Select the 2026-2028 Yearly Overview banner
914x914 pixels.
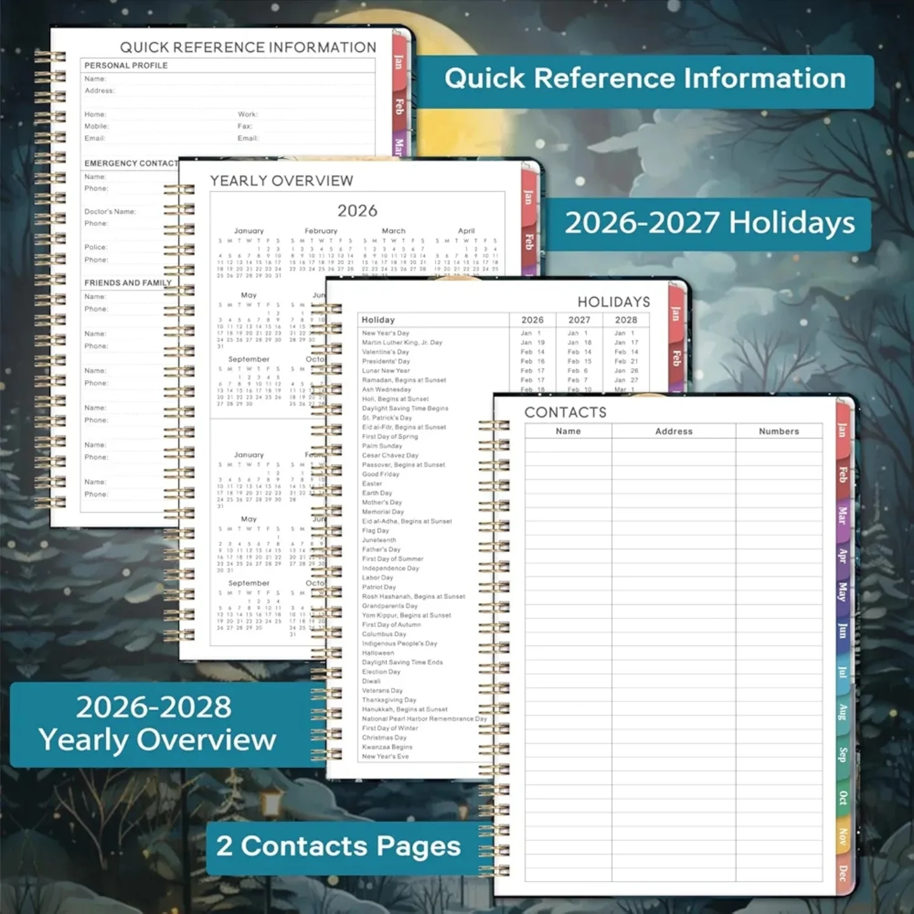(x=157, y=724)
